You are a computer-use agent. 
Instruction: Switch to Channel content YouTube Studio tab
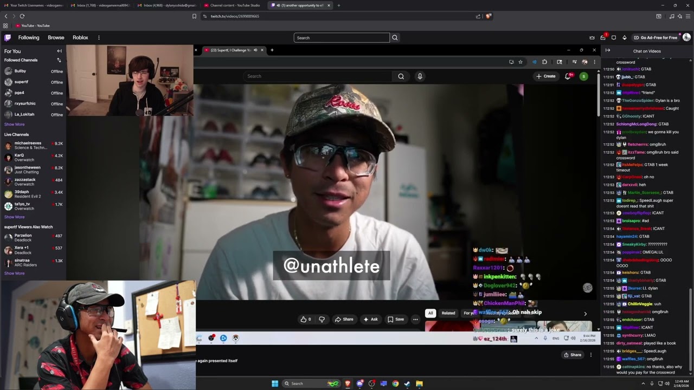[231, 5]
